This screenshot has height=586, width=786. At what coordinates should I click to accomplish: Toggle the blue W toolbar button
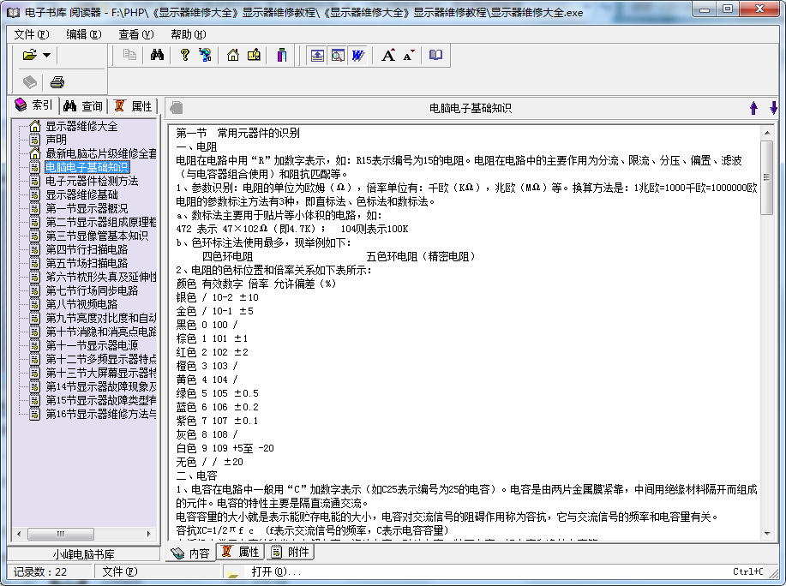(357, 55)
